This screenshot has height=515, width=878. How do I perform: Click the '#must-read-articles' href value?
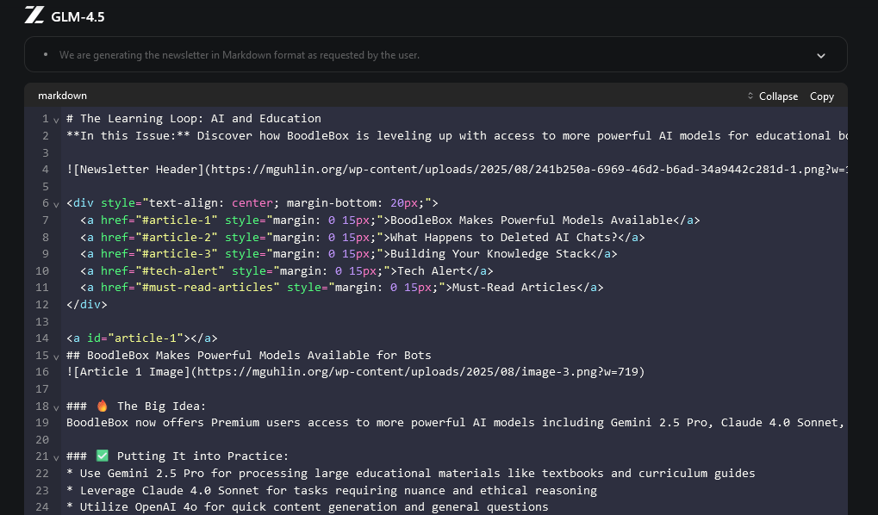click(207, 287)
